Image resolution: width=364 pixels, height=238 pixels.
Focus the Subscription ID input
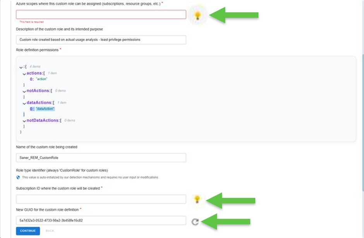pyautogui.click(x=101, y=199)
